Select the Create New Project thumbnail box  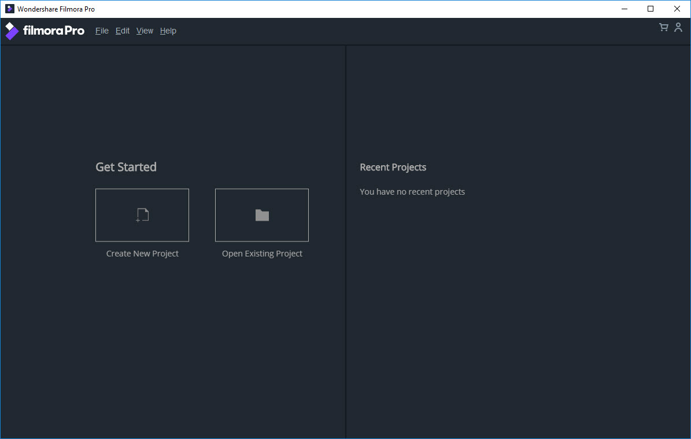[142, 214]
